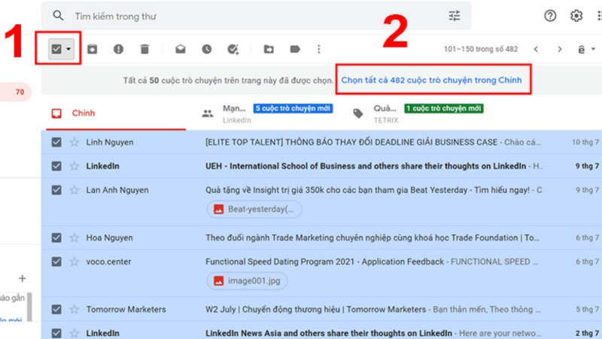
Task: Star the Linh Nguyen email
Action: (x=74, y=142)
